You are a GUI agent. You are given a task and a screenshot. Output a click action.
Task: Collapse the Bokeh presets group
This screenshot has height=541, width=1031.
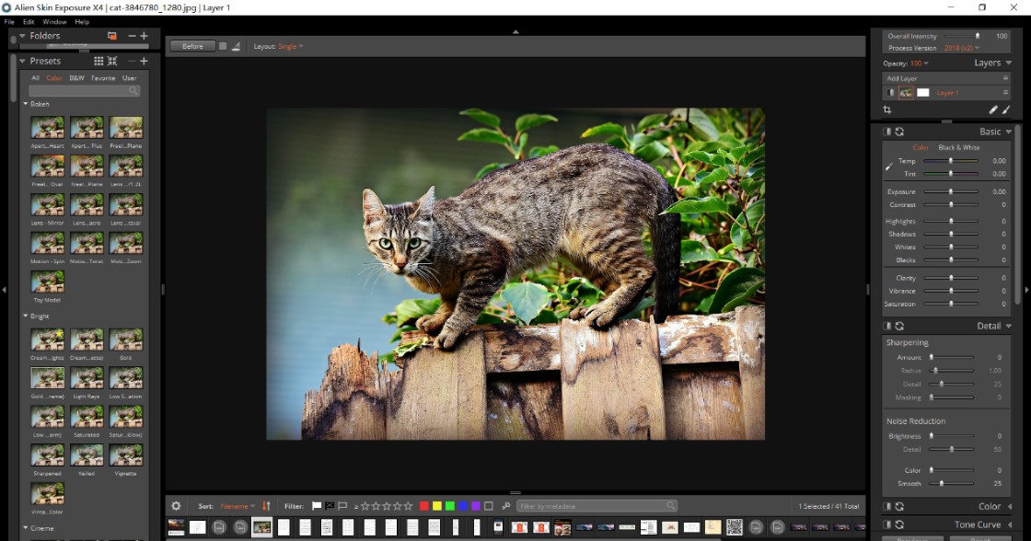click(26, 104)
